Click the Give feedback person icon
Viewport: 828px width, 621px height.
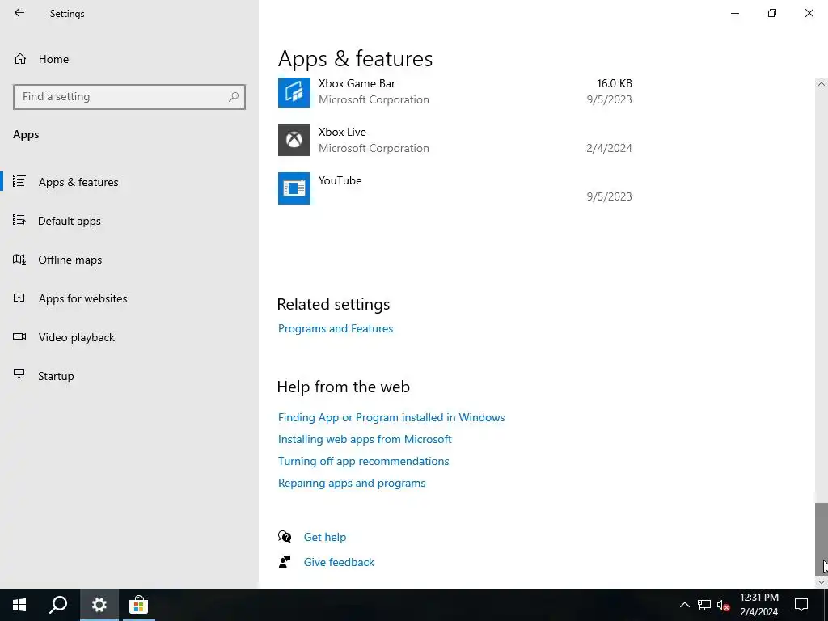285,562
